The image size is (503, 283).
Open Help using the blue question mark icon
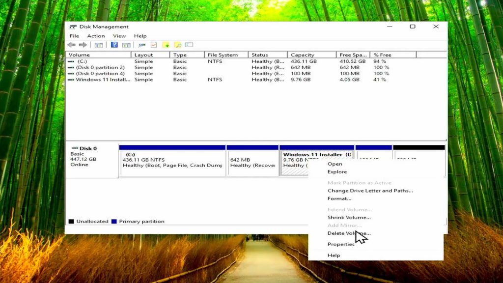tap(114, 45)
